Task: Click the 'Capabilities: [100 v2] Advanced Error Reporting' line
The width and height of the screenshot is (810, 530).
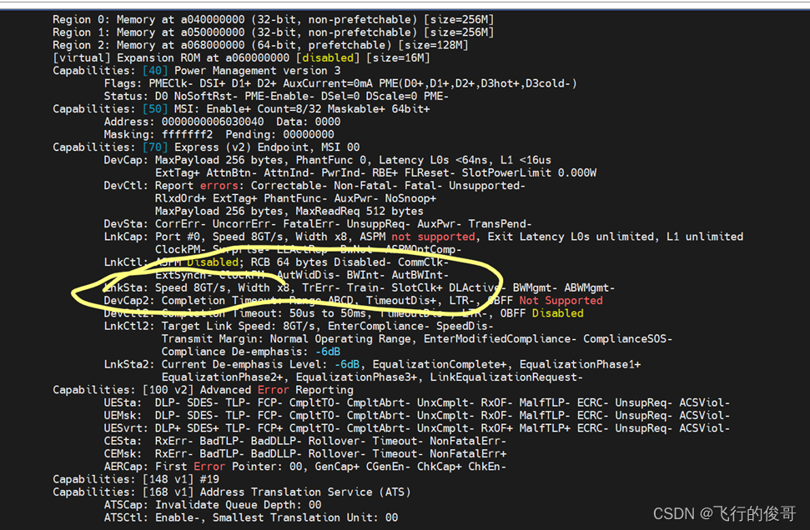Action: (x=203, y=390)
